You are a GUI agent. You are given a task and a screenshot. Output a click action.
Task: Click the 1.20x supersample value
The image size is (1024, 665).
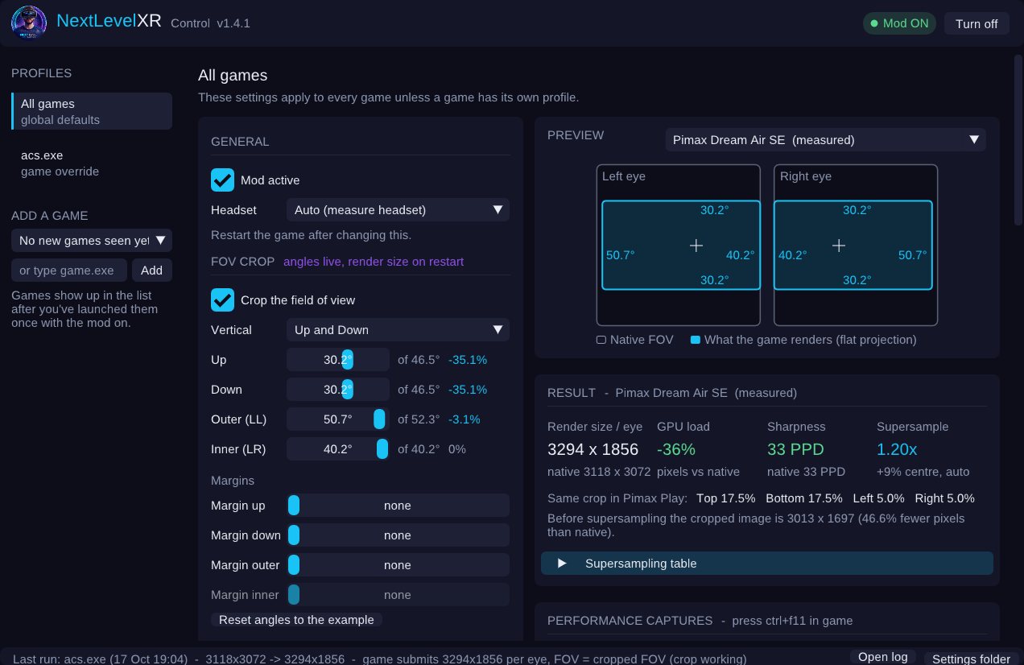897,449
